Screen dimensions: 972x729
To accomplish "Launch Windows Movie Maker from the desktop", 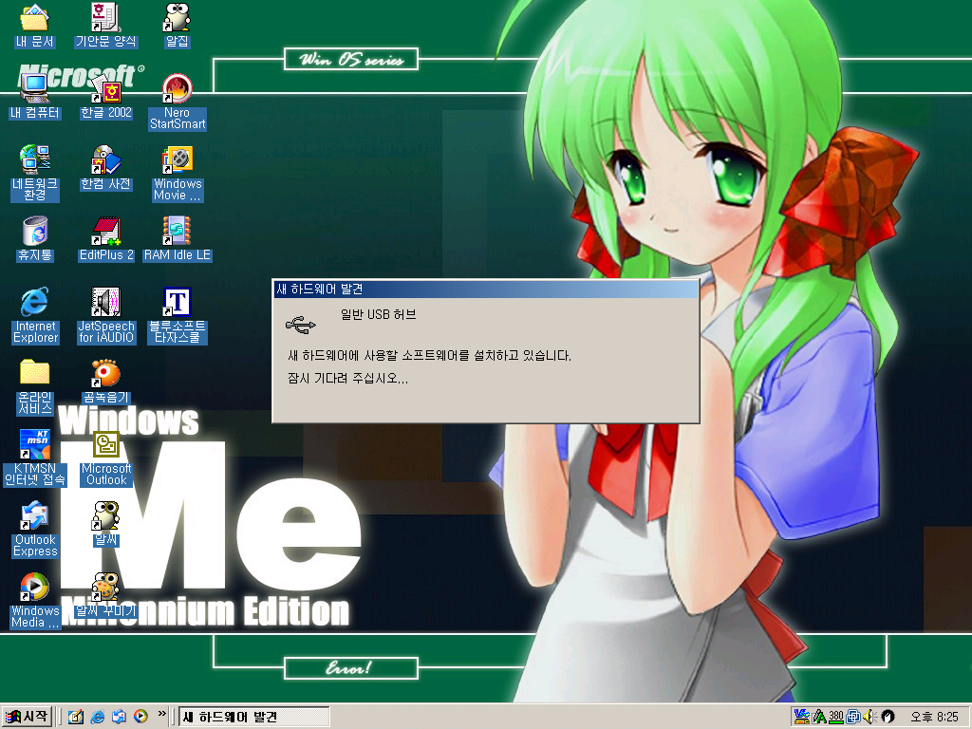I will click(178, 160).
